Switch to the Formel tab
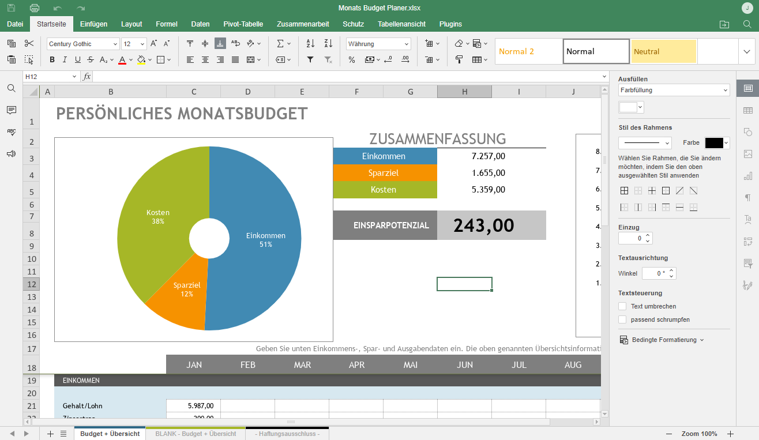The width and height of the screenshot is (759, 440). [167, 24]
